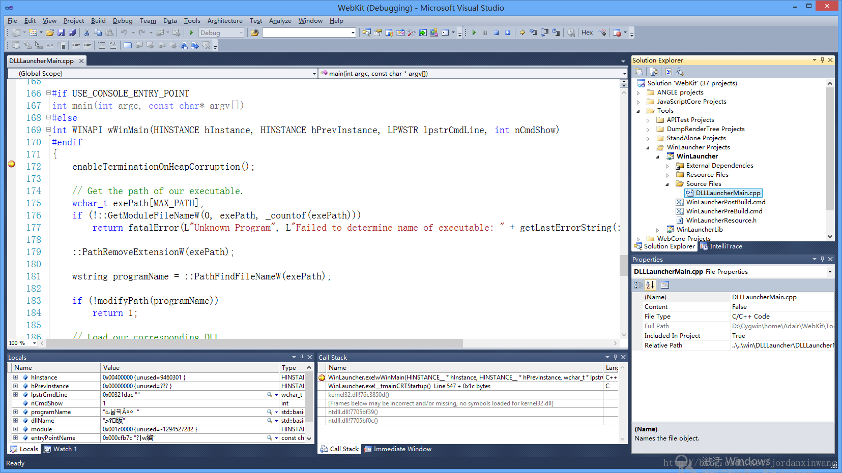The image size is (842, 473).
Task: Save the current file with the floppy icon
Action: [61, 33]
